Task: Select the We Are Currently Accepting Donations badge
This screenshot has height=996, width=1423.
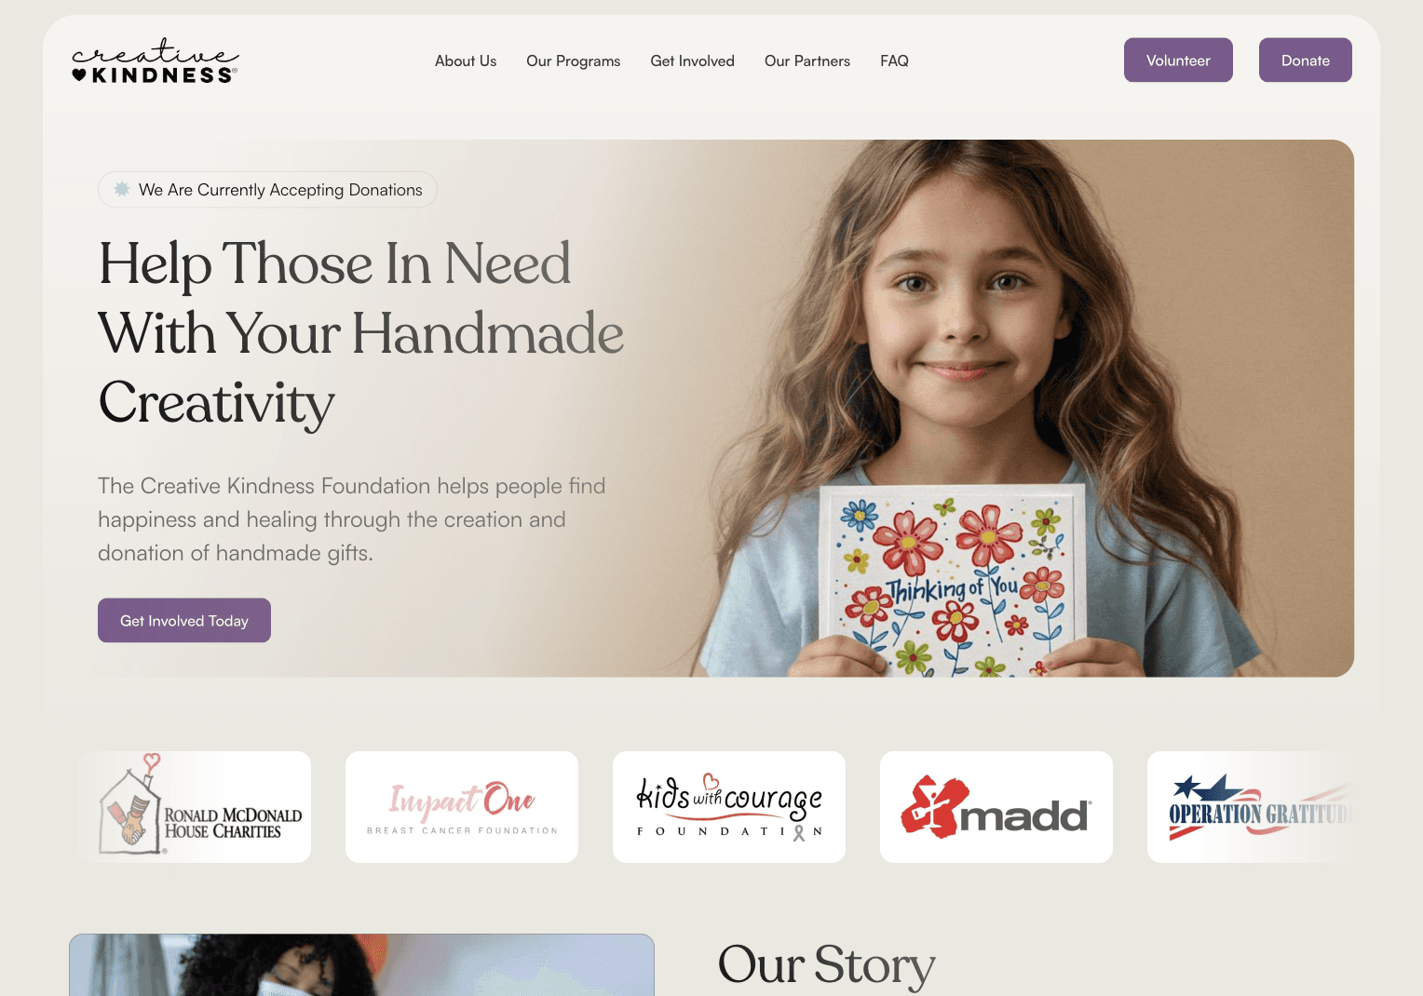Action: (267, 189)
